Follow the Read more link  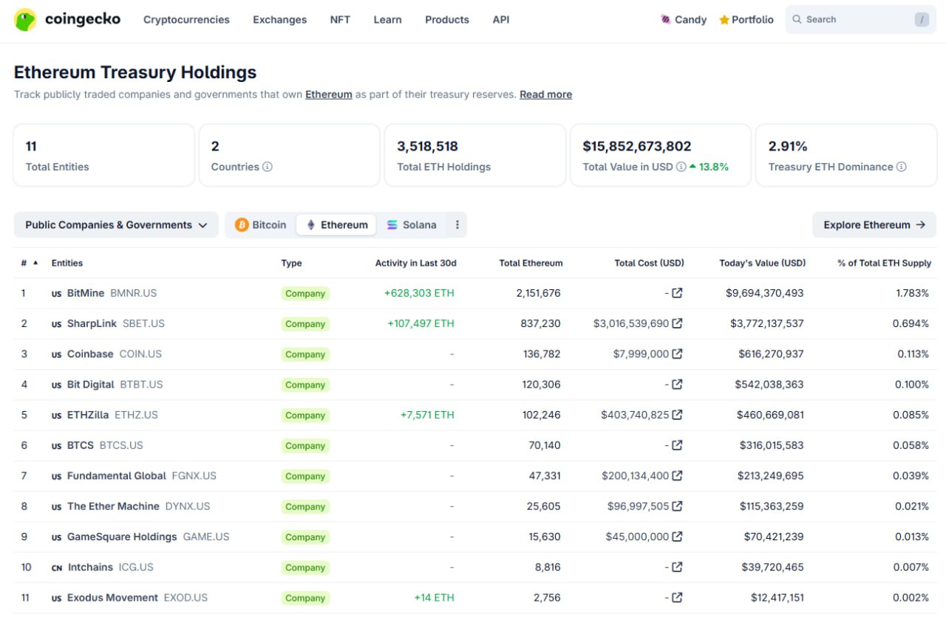[545, 94]
